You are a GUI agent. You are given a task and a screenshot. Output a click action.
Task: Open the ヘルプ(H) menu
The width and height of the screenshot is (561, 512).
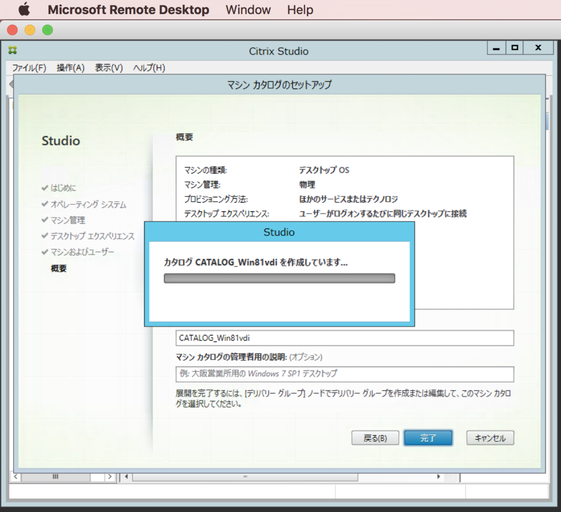[149, 68]
